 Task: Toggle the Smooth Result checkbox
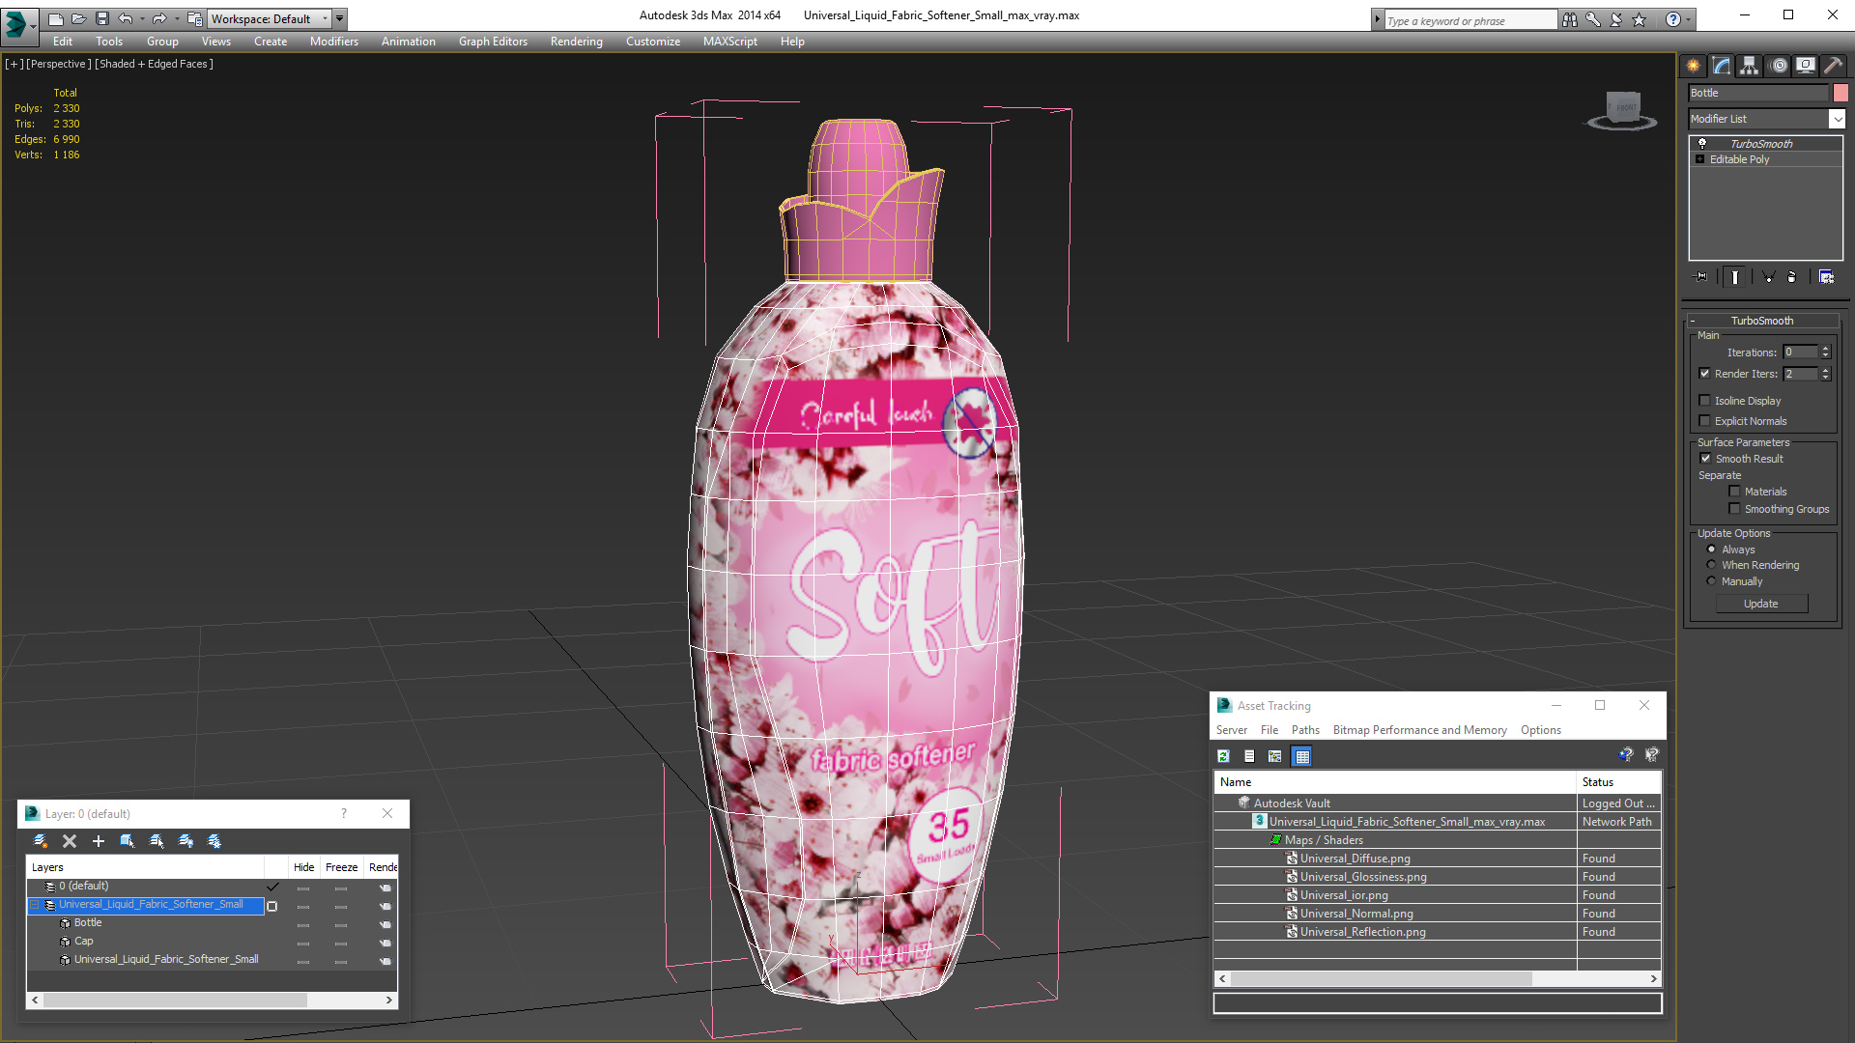click(1705, 459)
